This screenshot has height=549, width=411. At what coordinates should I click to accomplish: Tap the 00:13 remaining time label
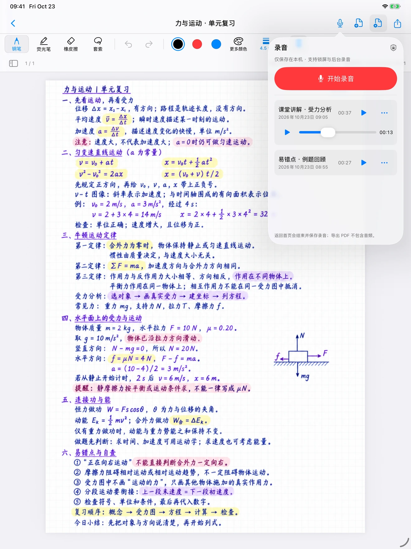386,132
